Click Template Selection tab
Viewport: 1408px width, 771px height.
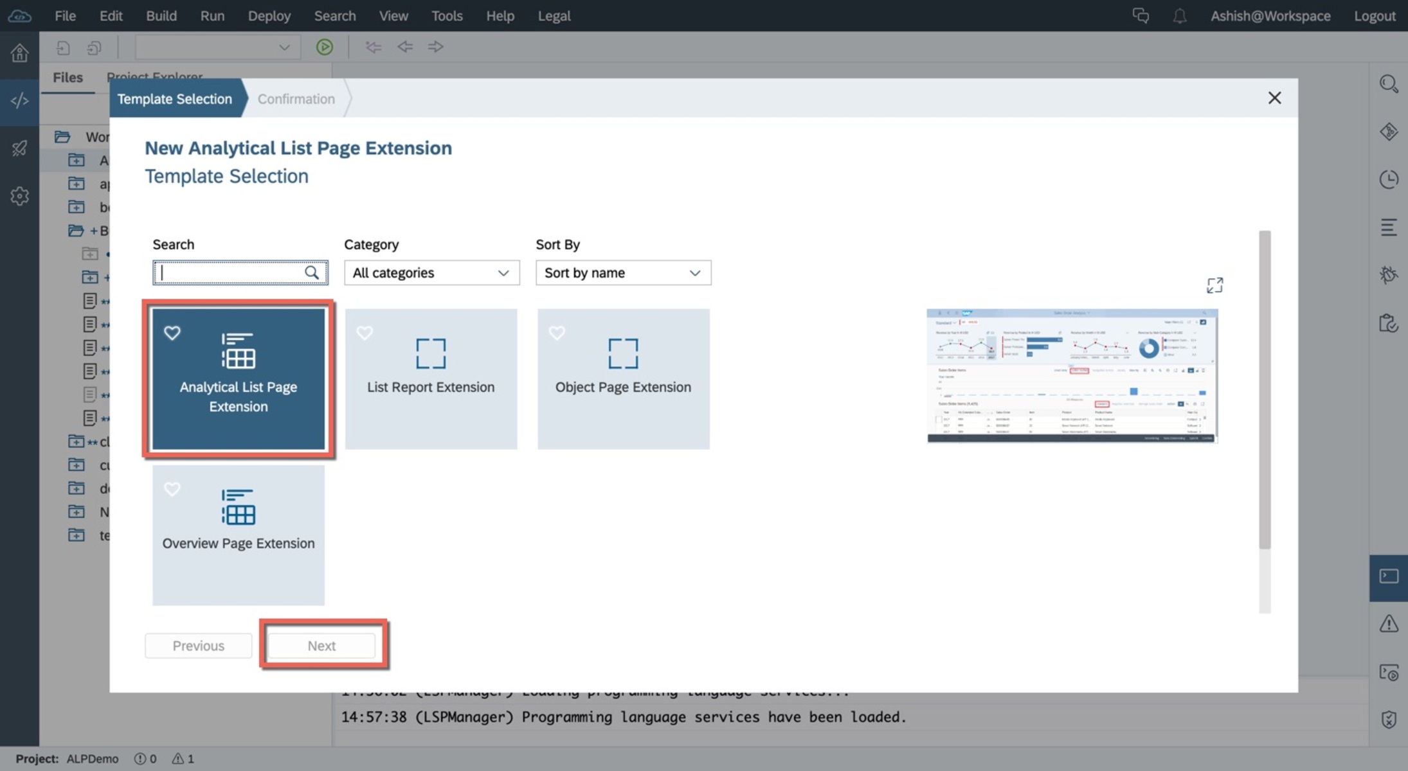point(174,98)
